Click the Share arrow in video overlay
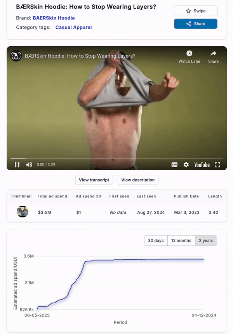233x334 pixels. 214,53
